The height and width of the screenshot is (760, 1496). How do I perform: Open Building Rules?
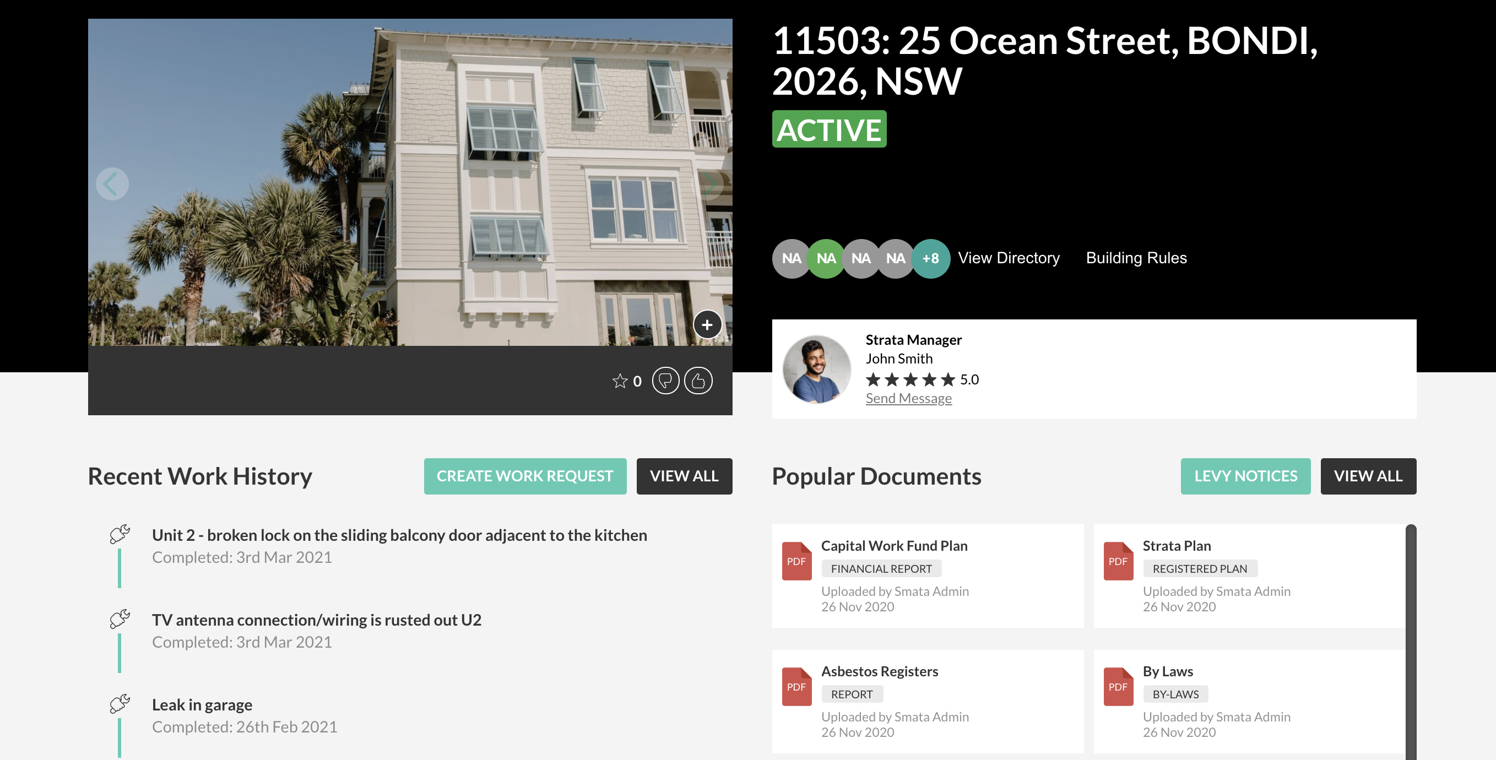1136,258
